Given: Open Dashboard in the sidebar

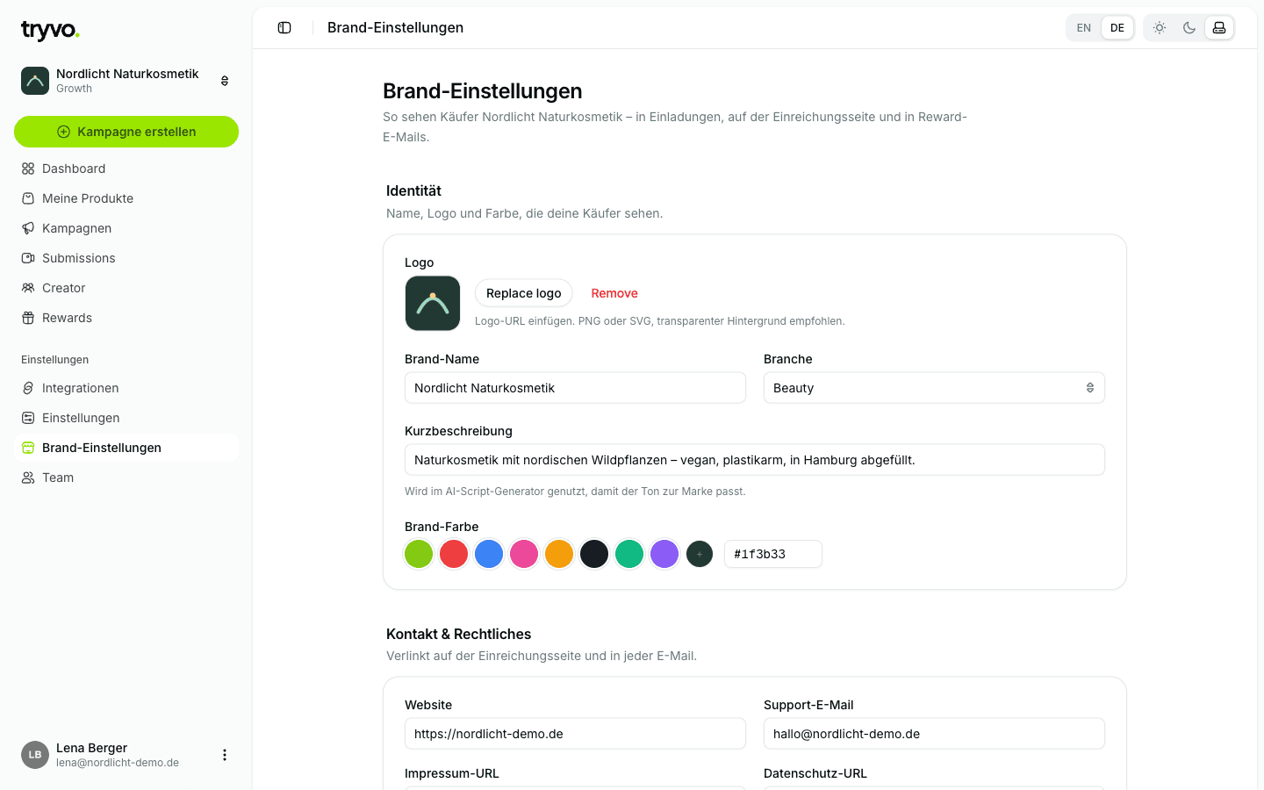Looking at the screenshot, I should pos(126,169).
